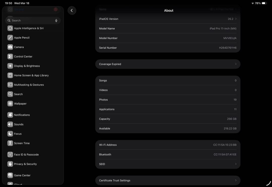Open Apple Intelligence & Siri icon
272x187 pixels.
click(x=10, y=28)
